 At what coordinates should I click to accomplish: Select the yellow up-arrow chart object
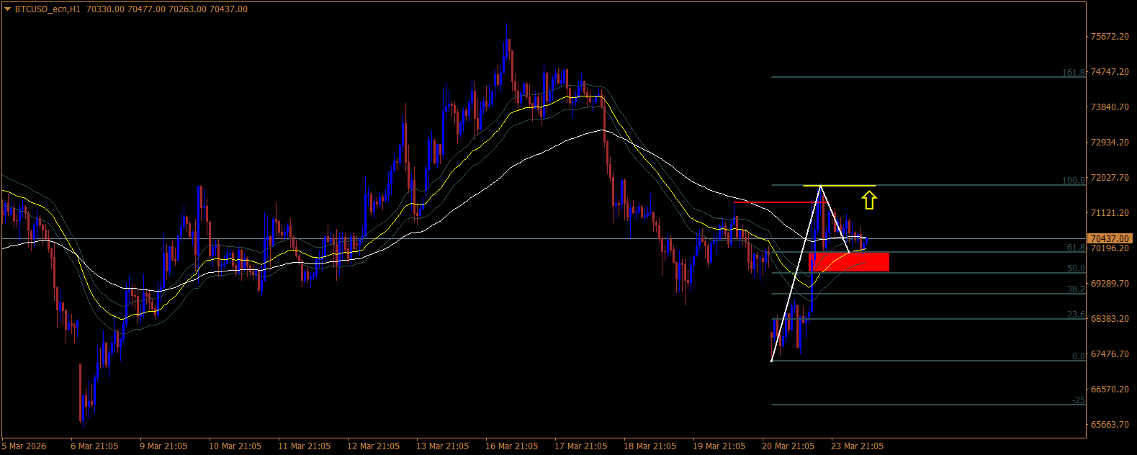[x=869, y=200]
